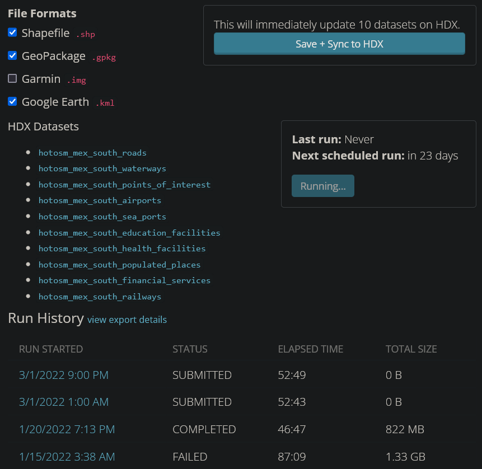This screenshot has width=482, height=469.
Task: Click the 87:09 elapsed time value
Action: coord(292,457)
